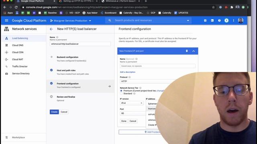The width and height of the screenshot is (257, 144).
Task: Select the Premium network tier radio
Action: pos(121,91)
